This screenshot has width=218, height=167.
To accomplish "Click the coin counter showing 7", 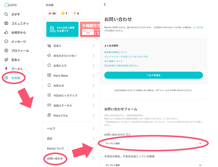I will 64,13.
